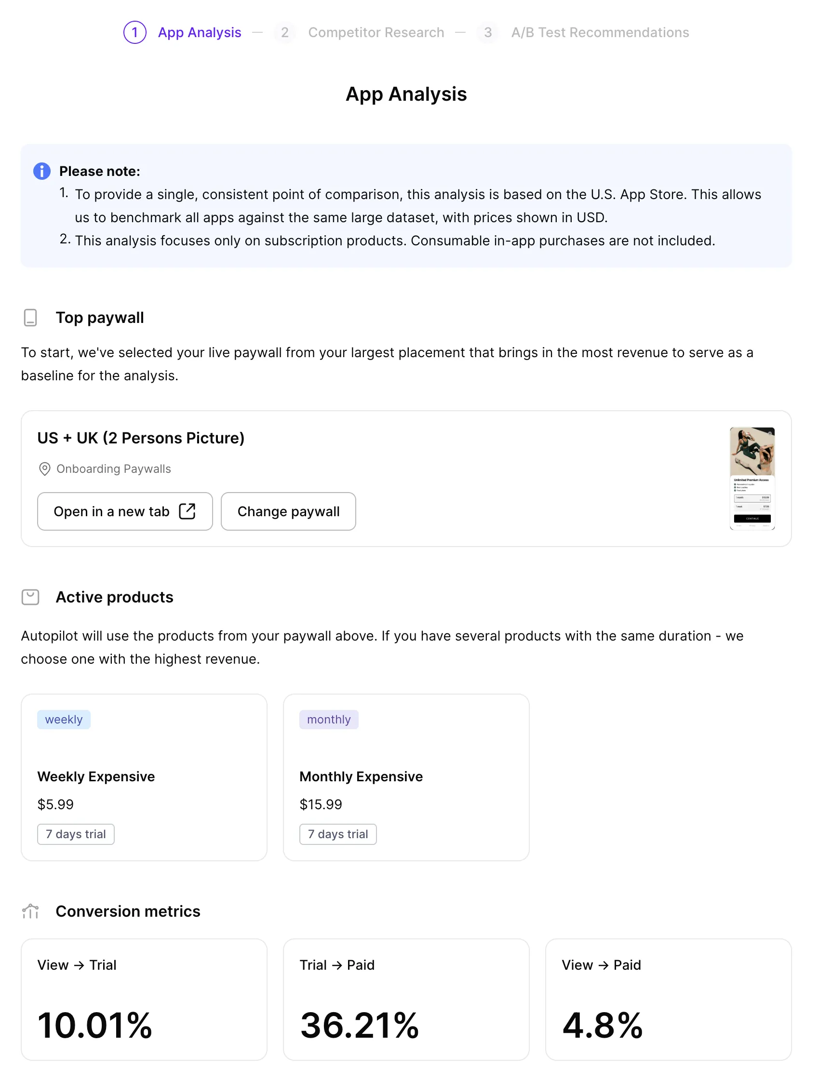Click the View → Paid 4.8% card
Viewport: 832px width, 1083px height.
point(668,999)
